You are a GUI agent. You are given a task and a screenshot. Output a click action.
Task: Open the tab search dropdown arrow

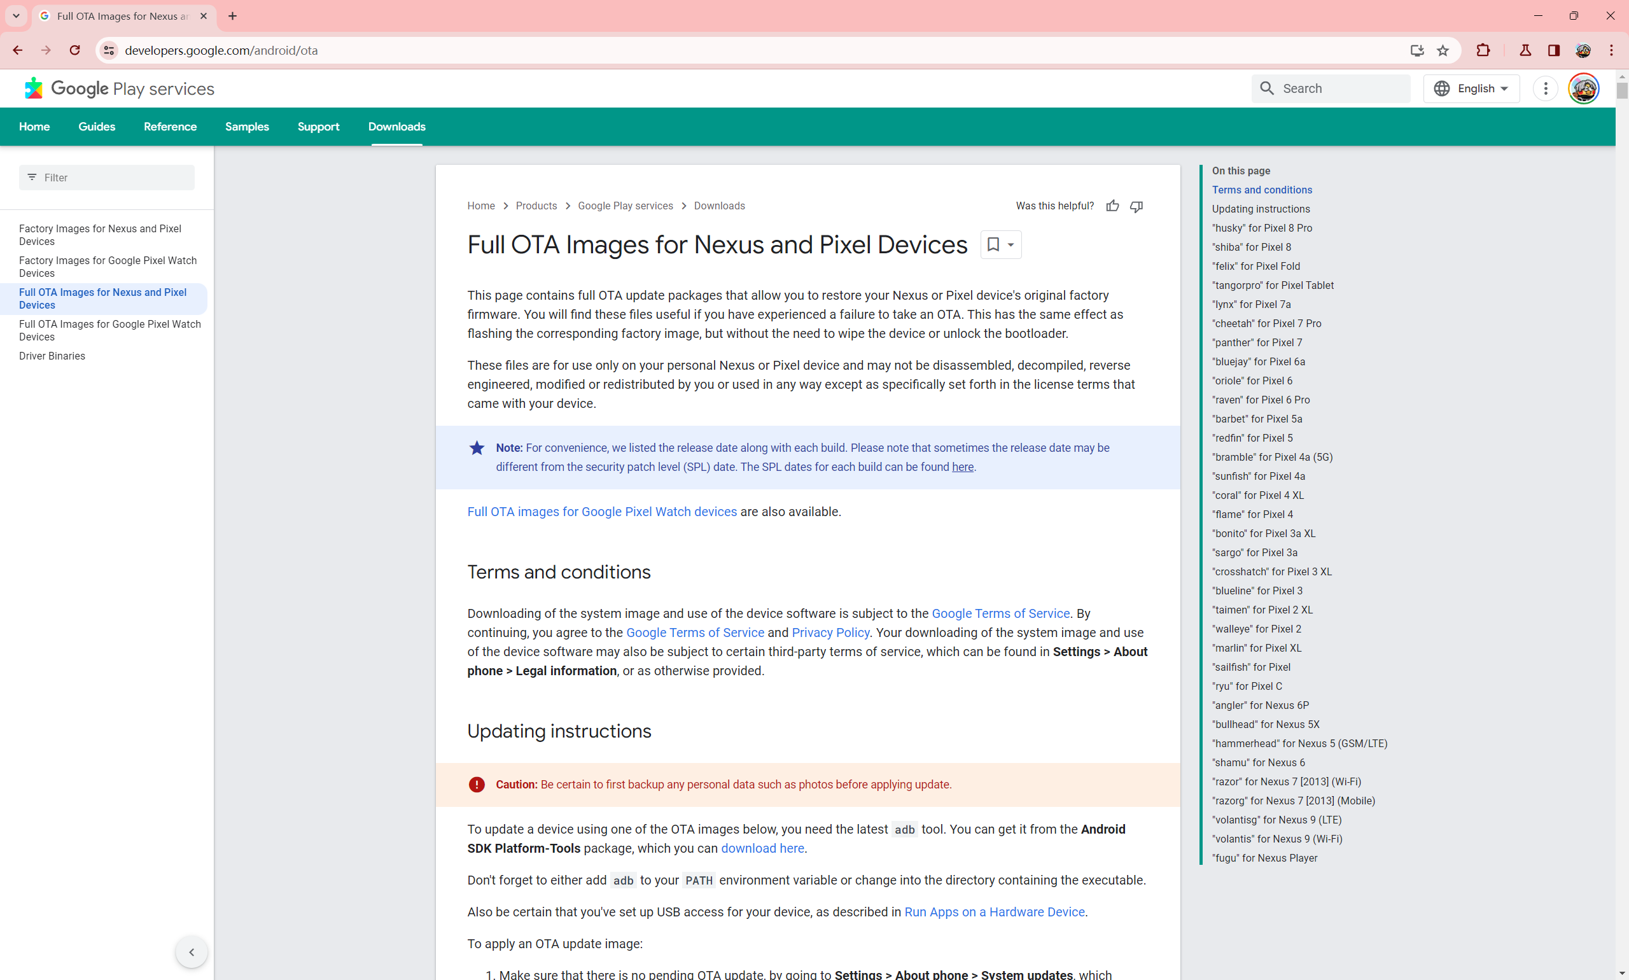tap(16, 16)
